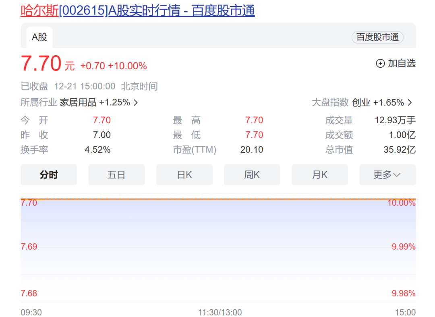Select the A股 tab
435x317 pixels.
(39, 37)
